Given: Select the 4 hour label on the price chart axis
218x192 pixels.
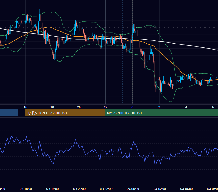Looking at the screenshot, I should tap(186, 107).
